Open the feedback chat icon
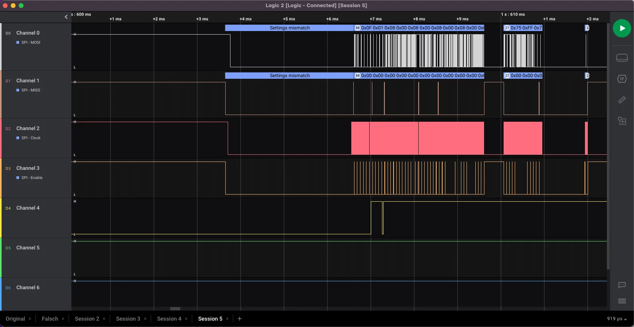The width and height of the screenshot is (634, 327). [x=622, y=285]
